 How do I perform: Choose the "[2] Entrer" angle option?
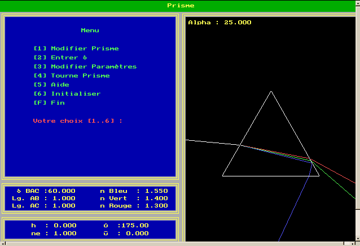click(60, 58)
